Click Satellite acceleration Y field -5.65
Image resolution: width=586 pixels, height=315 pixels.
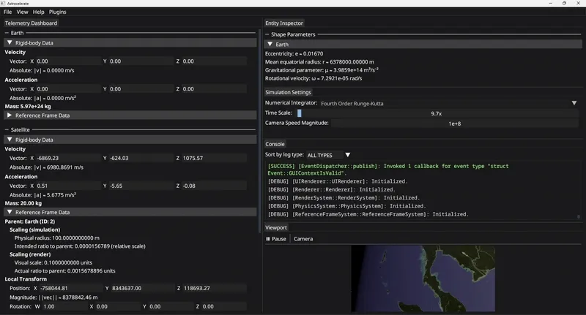(141, 186)
